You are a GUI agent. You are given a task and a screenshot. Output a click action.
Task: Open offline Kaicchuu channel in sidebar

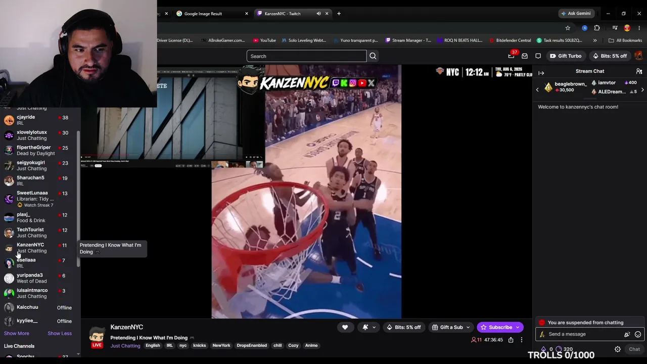(38, 307)
